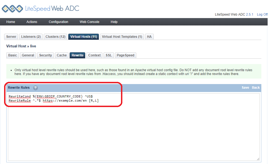Open the Cache sub-tab
This screenshot has width=269, height=164.
pyautogui.click(x=62, y=55)
